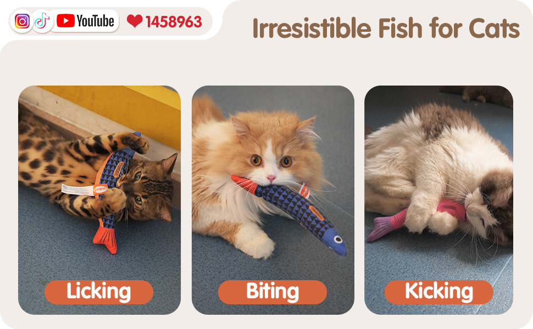Click the orange tail of fish toy
Viewport: 533px width, 329px height.
106,239
